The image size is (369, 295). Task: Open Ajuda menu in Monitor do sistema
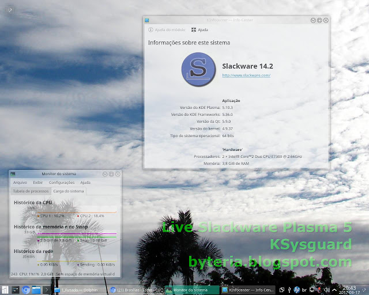[x=85, y=182]
